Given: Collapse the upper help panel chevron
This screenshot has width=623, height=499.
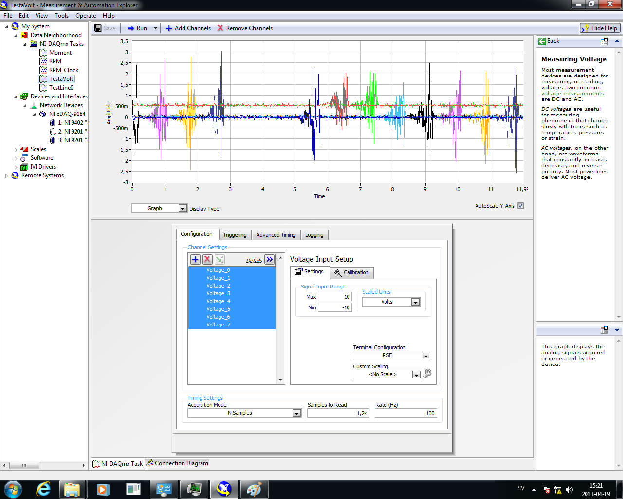Looking at the screenshot, I should 617,41.
